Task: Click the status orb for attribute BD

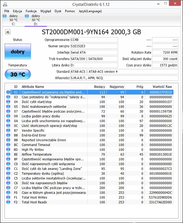Action: point(8,150)
